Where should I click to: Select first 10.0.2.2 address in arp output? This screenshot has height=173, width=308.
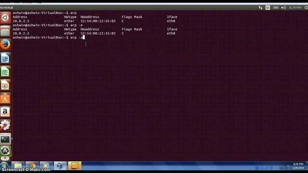tap(21, 21)
